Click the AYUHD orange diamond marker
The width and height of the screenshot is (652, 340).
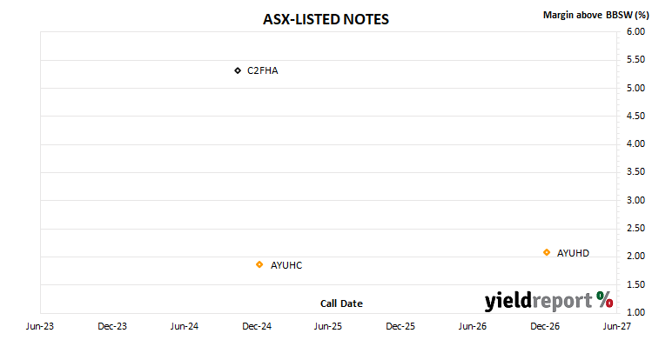[x=547, y=252]
